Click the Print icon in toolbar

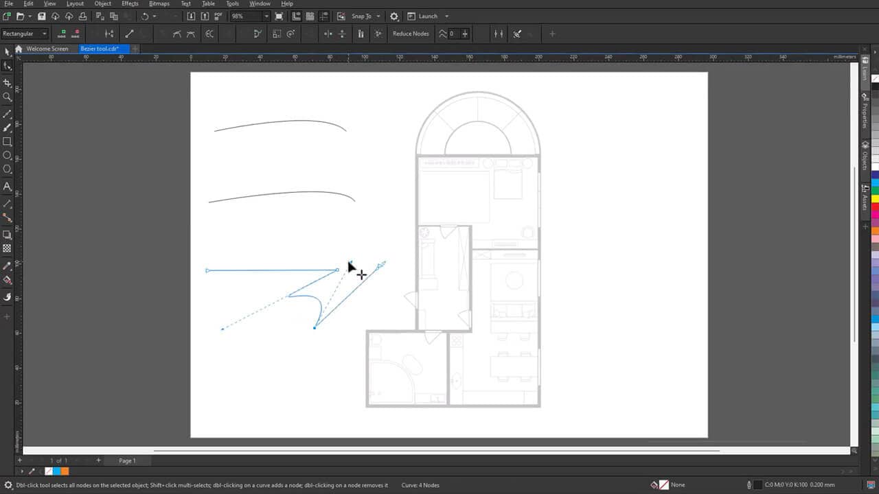(83, 16)
